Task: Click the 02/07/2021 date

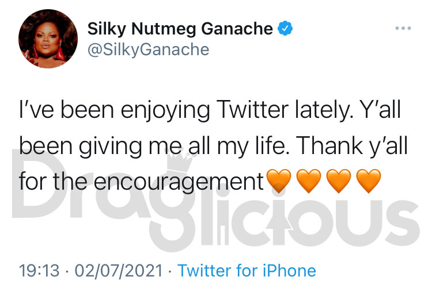Action: 119,271
